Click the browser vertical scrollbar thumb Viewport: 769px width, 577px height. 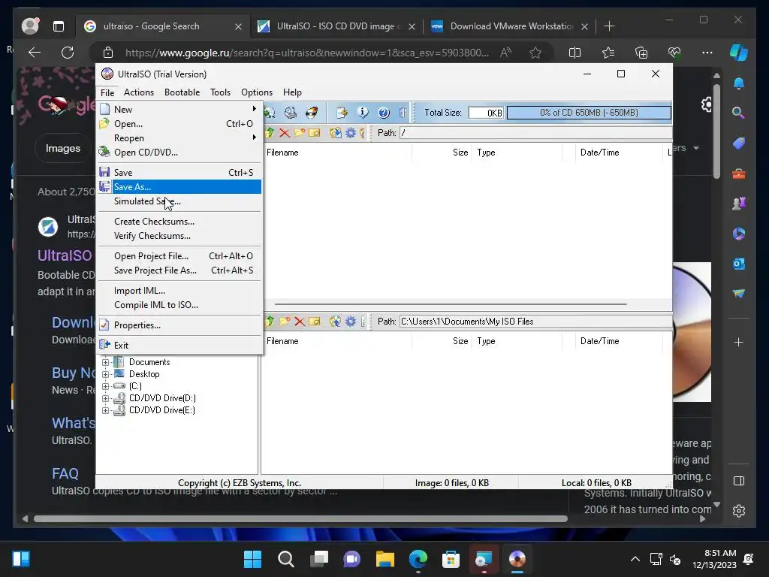[x=716, y=131]
